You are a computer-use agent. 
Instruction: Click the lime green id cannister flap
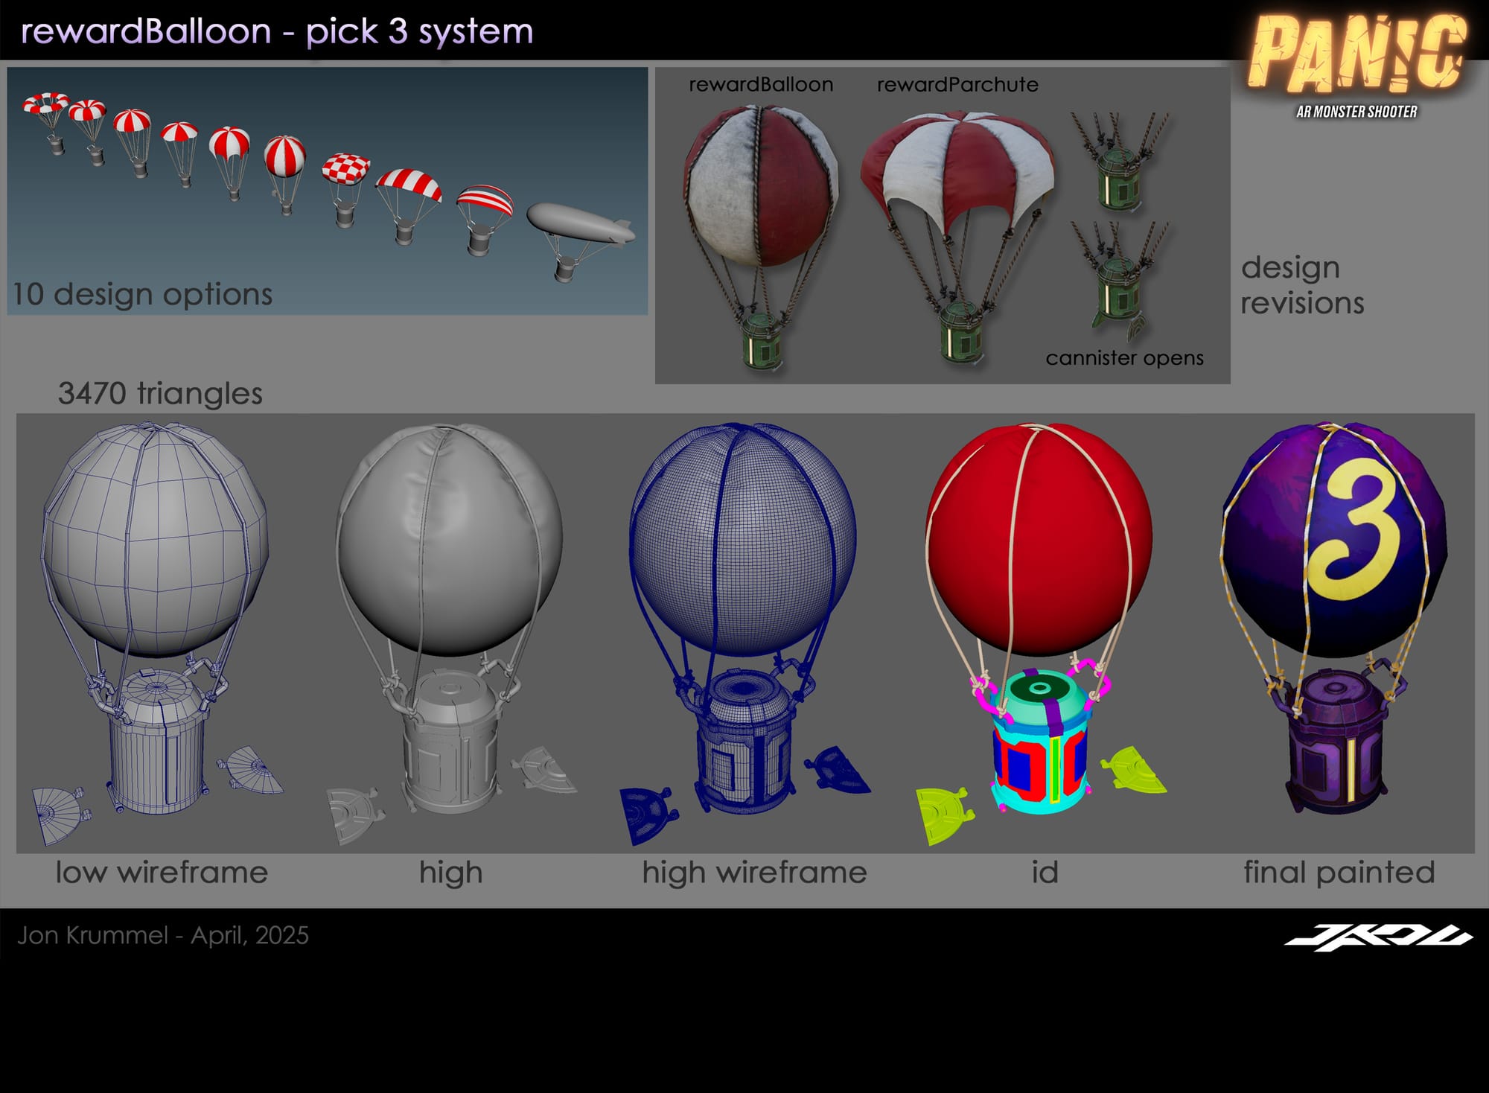(942, 813)
